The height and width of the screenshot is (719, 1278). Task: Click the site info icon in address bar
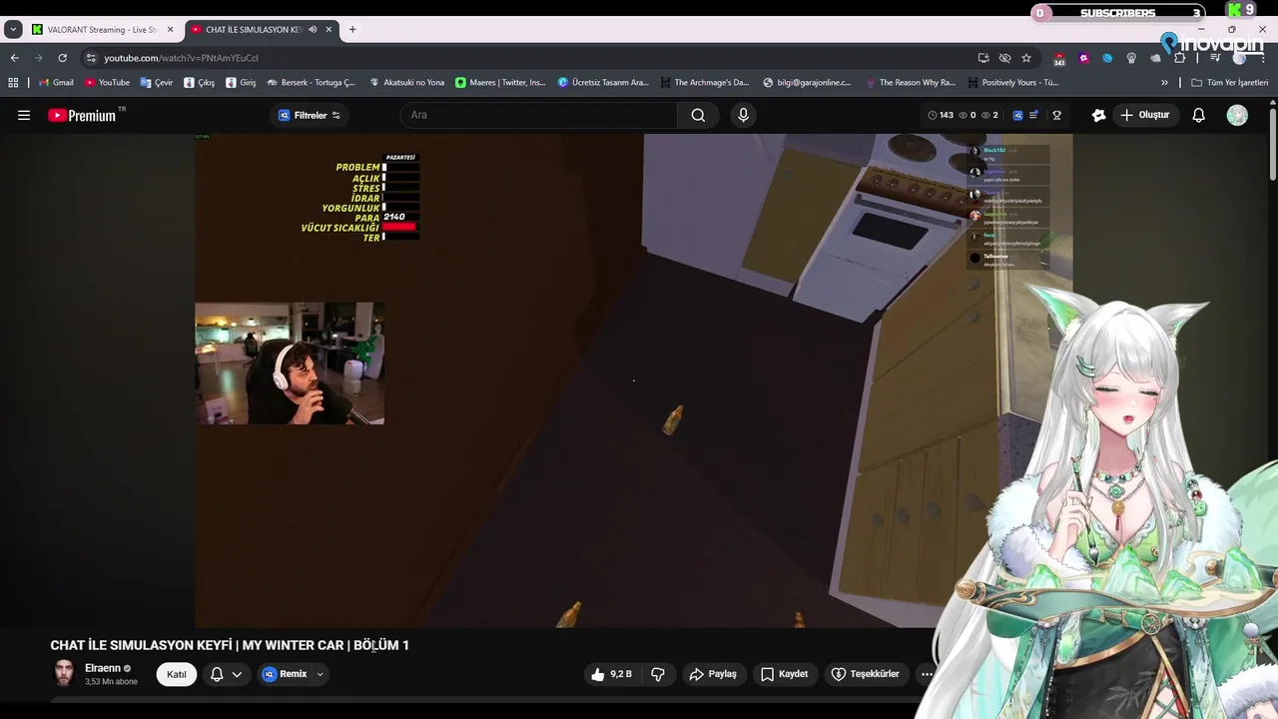(x=91, y=58)
